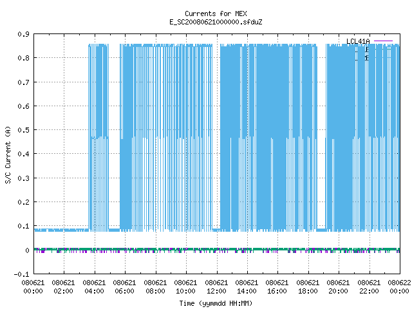This screenshot has width=412, height=309.
Task: Click the purple line sample beside LCL41A
Action: pos(383,41)
